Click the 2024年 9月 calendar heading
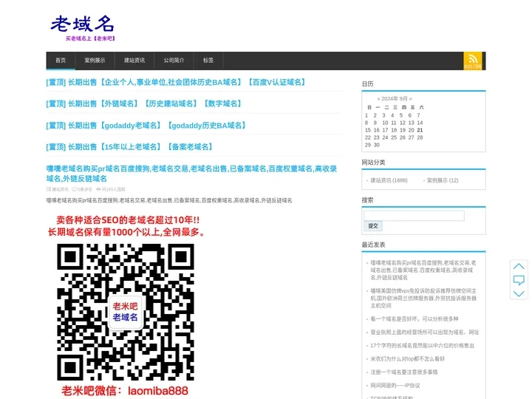The image size is (532, 399). [x=395, y=99]
